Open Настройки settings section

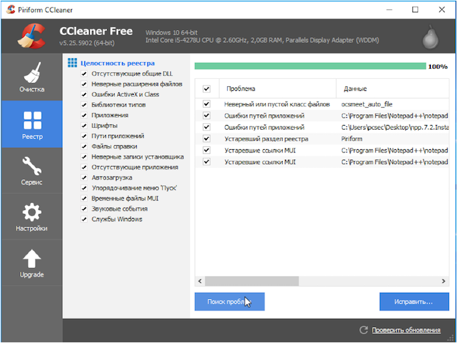pyautogui.click(x=31, y=217)
